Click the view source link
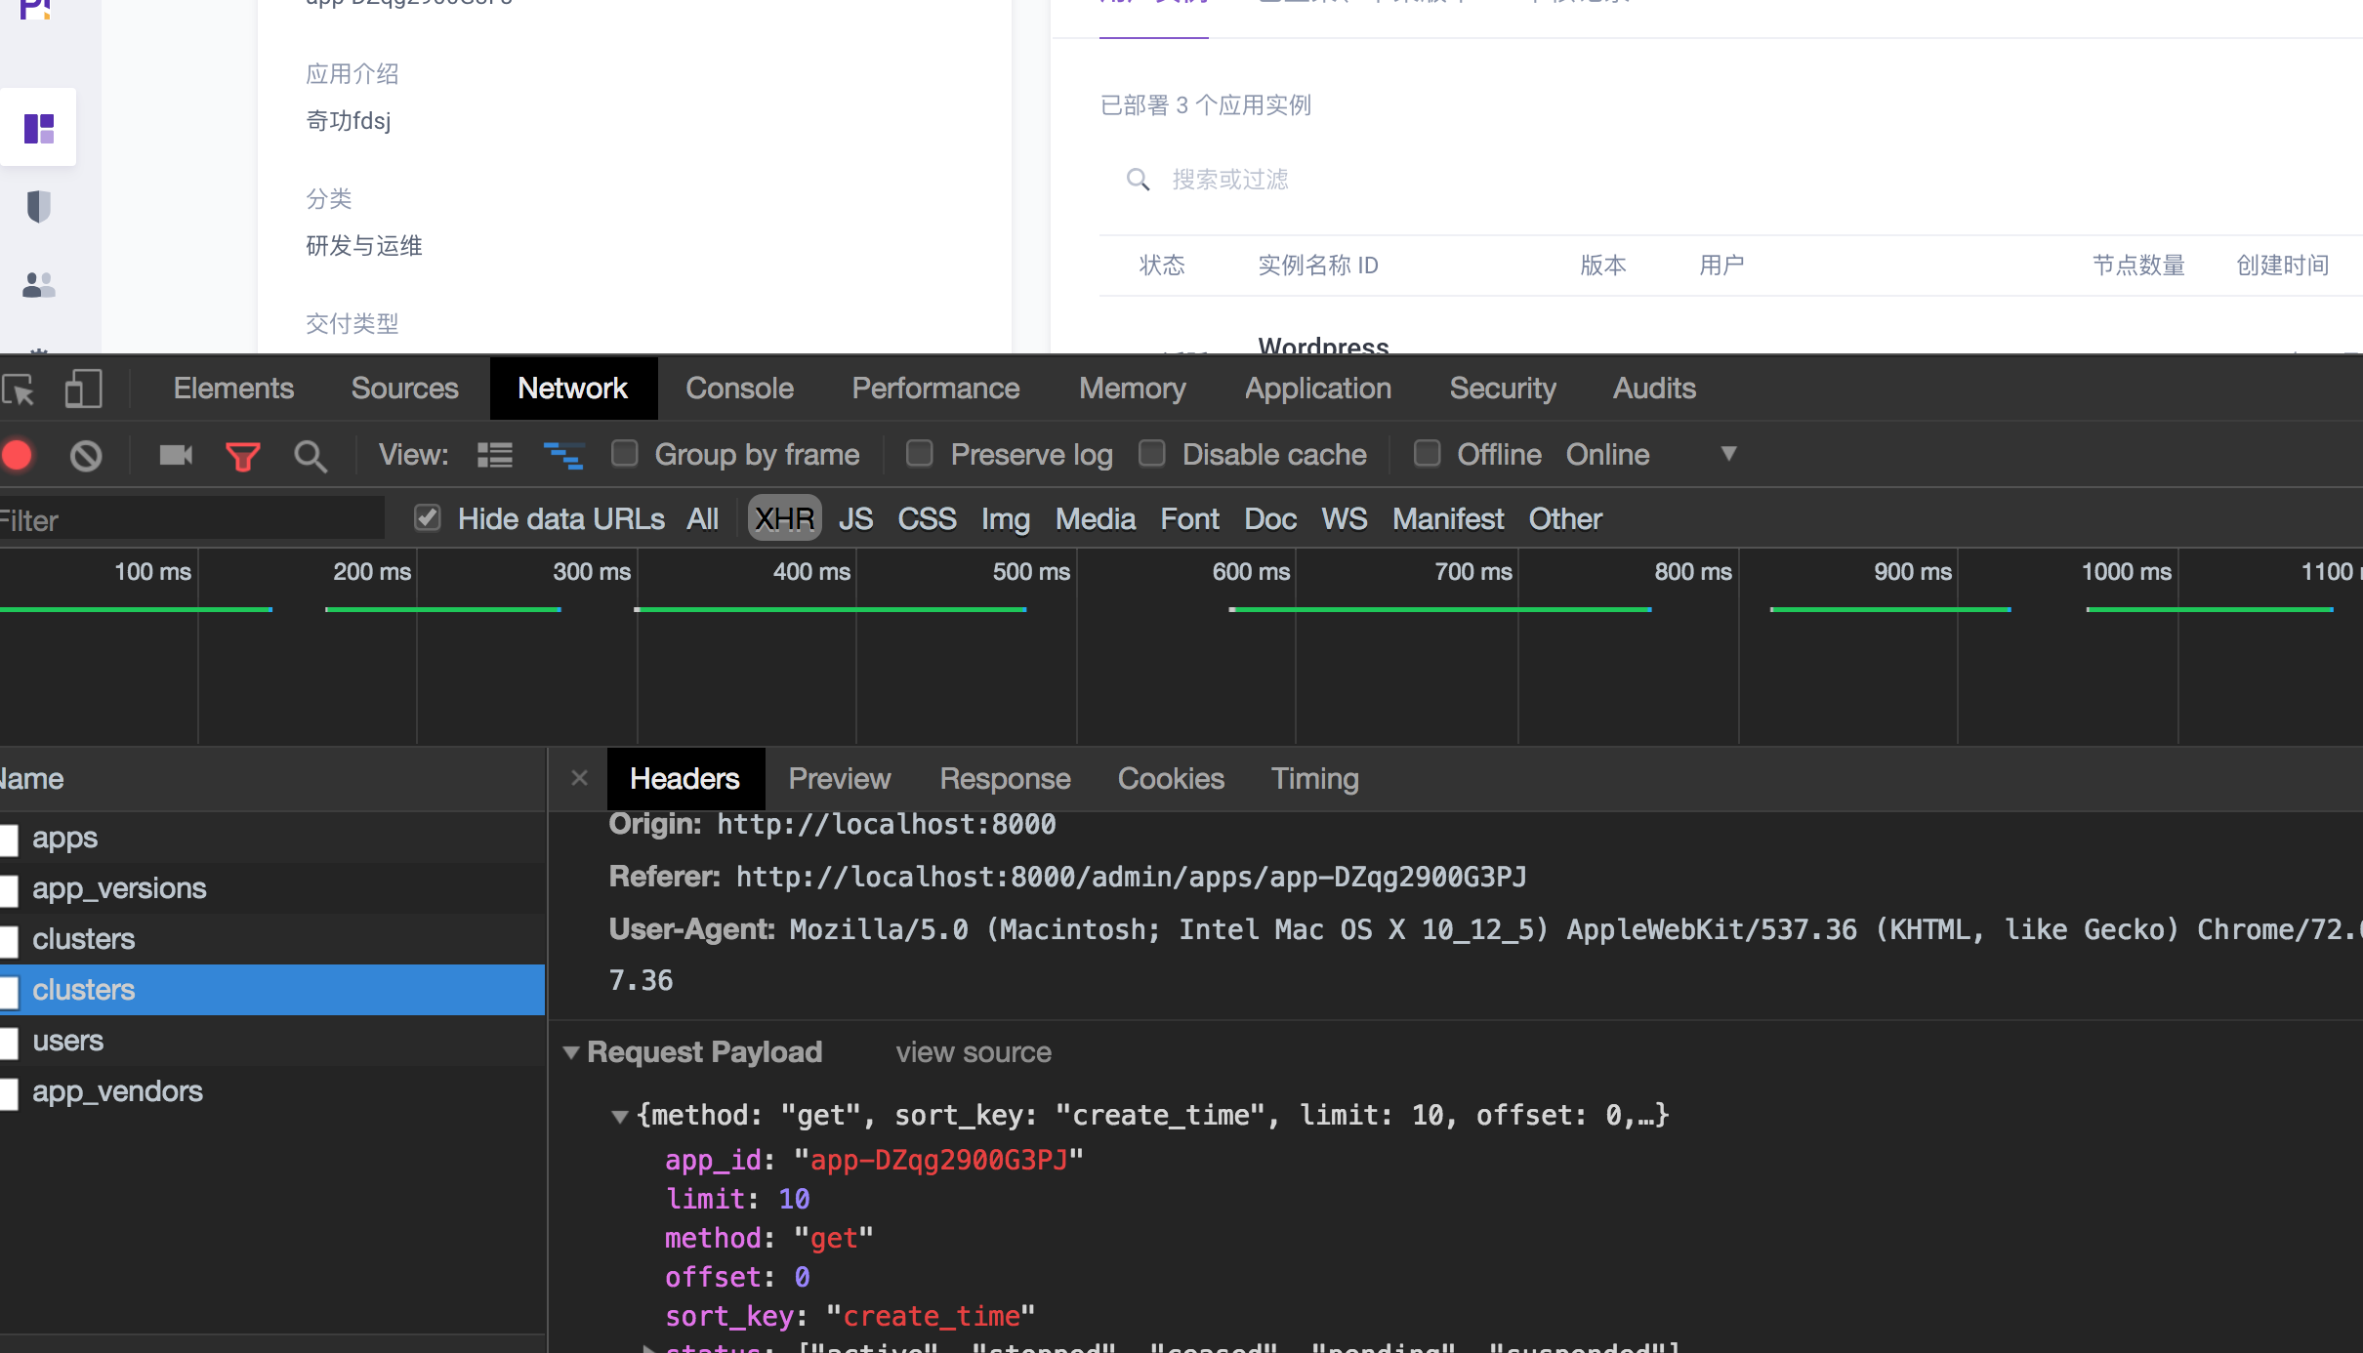 tap(972, 1052)
